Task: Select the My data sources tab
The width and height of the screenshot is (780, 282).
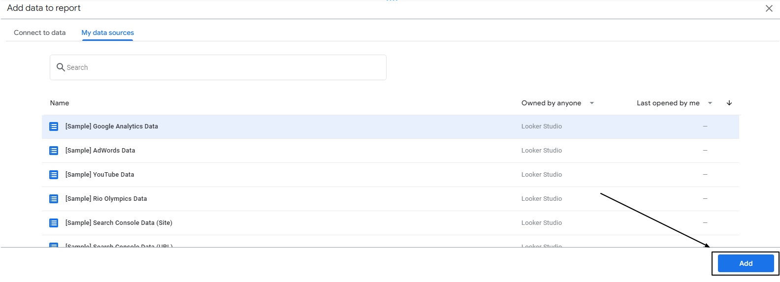Action: point(107,32)
